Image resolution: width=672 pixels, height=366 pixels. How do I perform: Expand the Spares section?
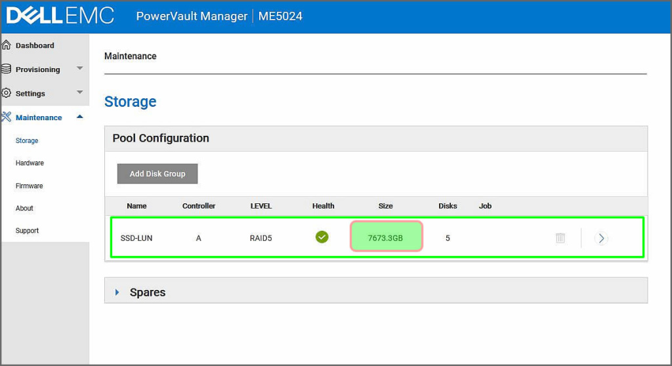coord(117,293)
